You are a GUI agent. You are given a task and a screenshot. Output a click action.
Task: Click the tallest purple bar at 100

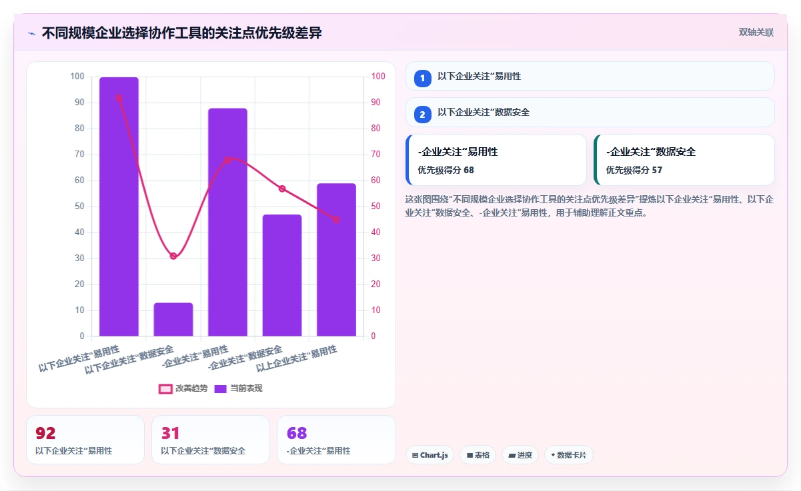119,207
